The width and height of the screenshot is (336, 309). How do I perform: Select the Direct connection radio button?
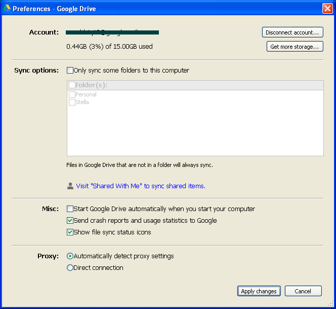pos(70,268)
